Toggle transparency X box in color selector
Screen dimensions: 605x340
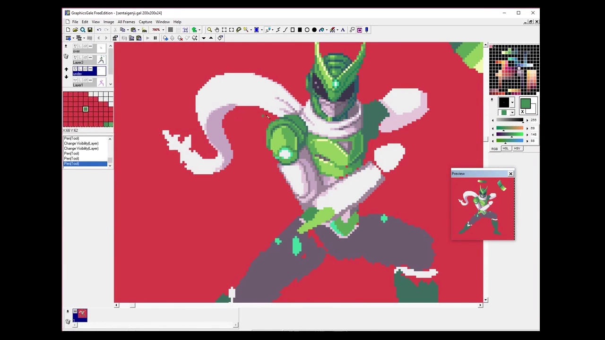tap(522, 111)
